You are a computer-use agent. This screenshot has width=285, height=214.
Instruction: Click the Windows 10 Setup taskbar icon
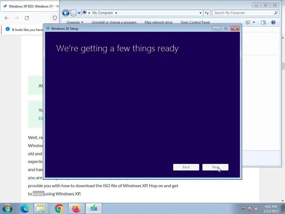(94, 208)
